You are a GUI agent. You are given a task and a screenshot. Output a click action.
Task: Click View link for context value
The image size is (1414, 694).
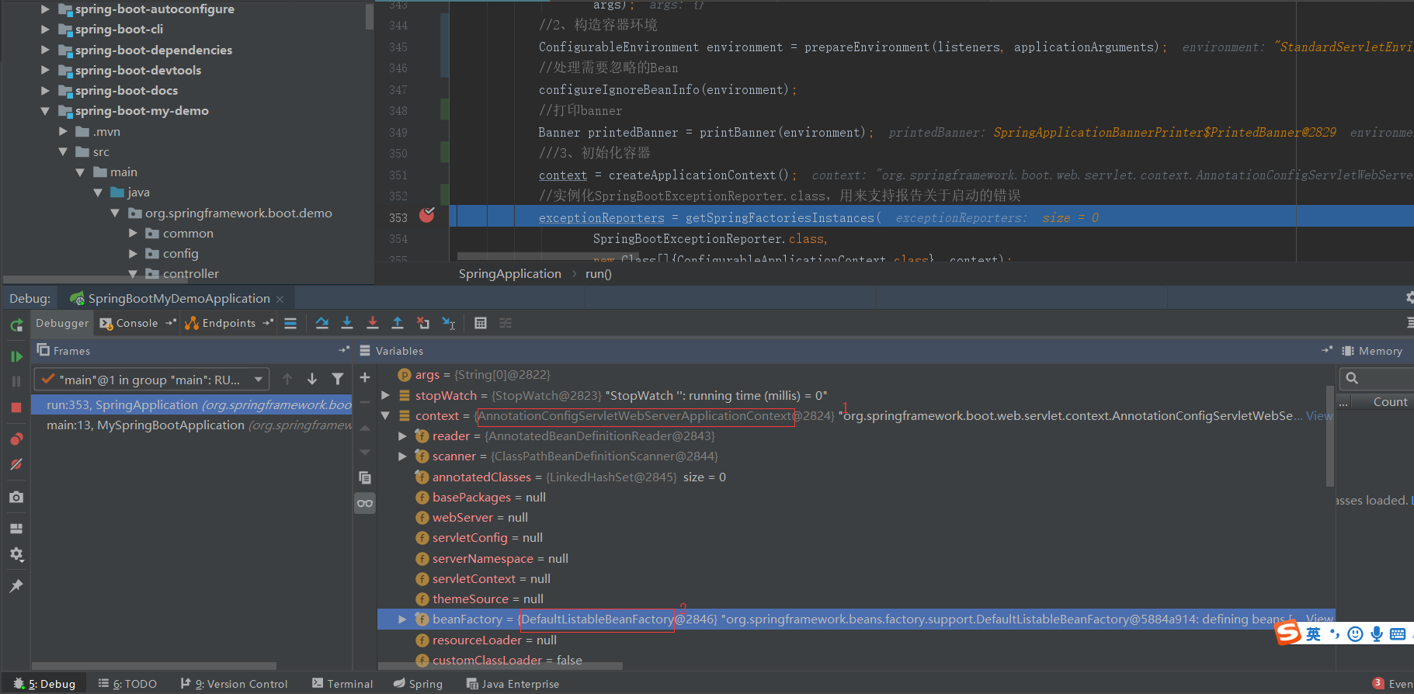[1319, 416]
